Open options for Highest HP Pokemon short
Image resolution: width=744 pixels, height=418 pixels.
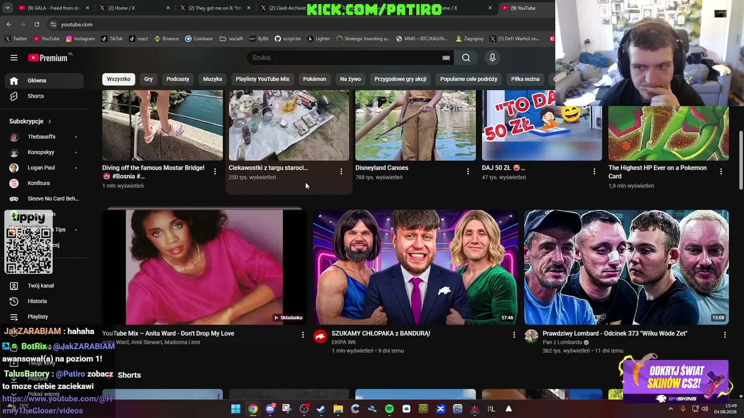pos(721,171)
